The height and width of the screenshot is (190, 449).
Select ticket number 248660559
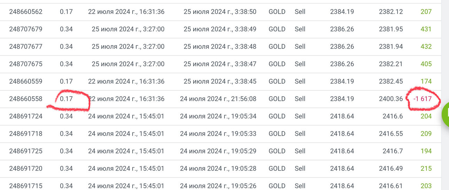click(26, 81)
